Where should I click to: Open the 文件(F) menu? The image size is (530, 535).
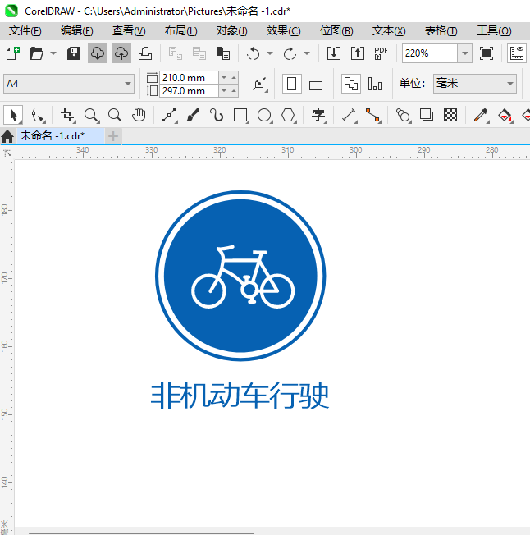pyautogui.click(x=25, y=31)
